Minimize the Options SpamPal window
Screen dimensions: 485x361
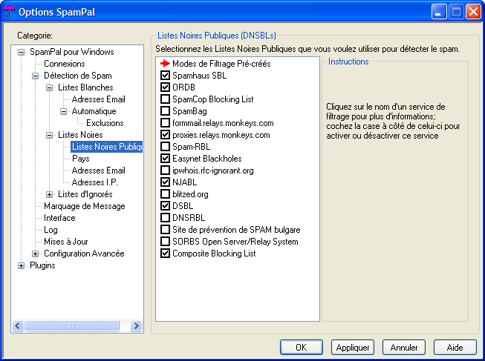pyautogui.click(x=439, y=12)
